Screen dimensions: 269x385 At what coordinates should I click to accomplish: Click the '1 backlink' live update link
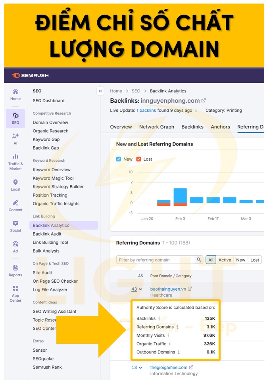tap(146, 111)
